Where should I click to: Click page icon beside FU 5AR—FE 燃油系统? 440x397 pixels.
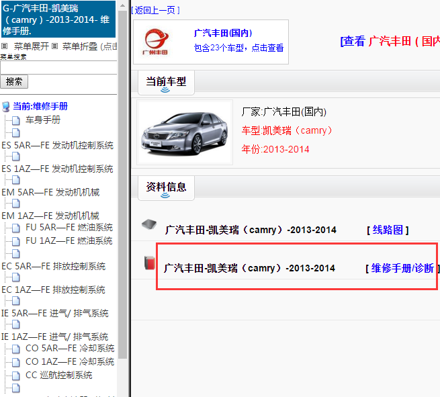pos(16,228)
